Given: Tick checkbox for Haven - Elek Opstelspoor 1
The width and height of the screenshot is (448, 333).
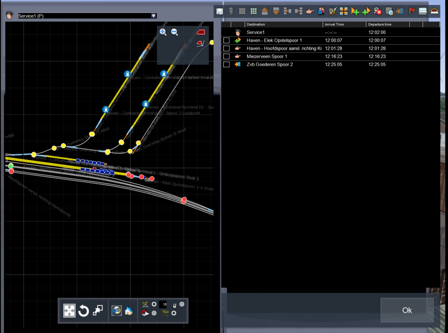Looking at the screenshot, I should (x=226, y=40).
